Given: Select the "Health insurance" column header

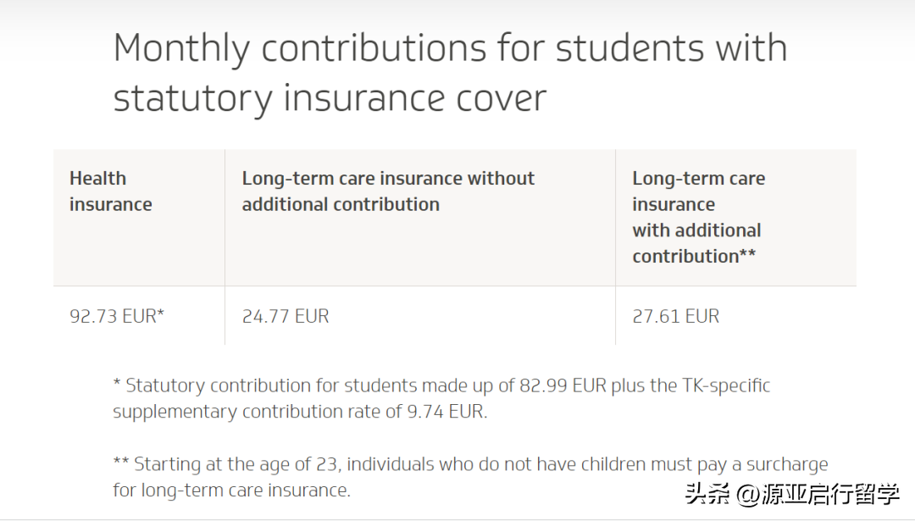Looking at the screenshot, I should click(x=110, y=191).
